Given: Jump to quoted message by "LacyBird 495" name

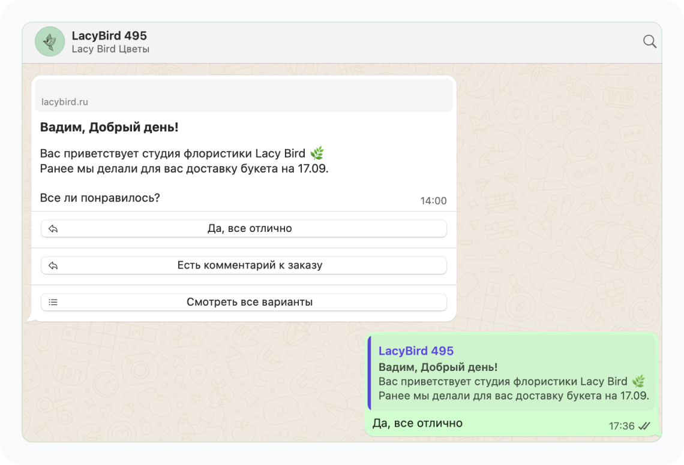Looking at the screenshot, I should tap(416, 351).
